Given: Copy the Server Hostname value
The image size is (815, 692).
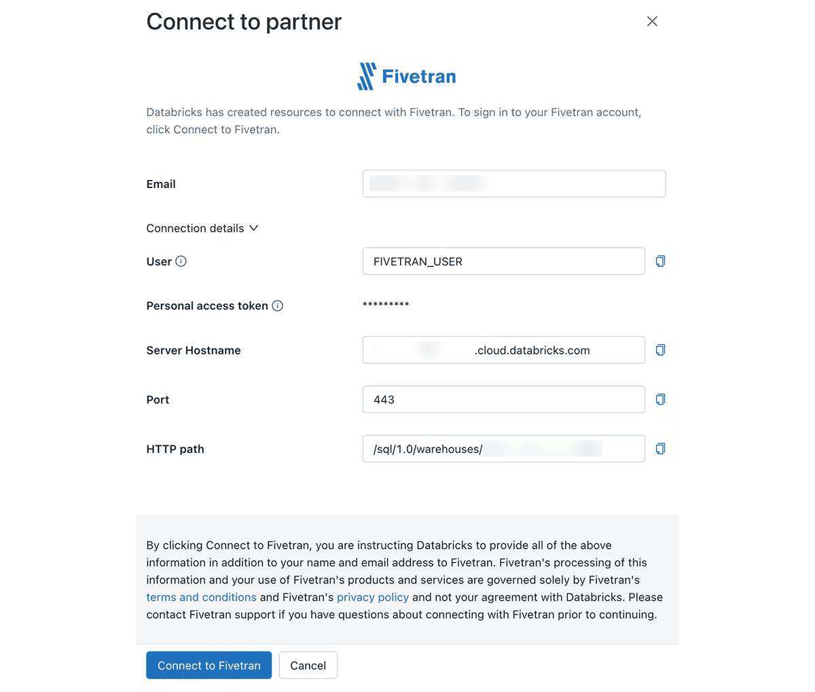Looking at the screenshot, I should 660,350.
